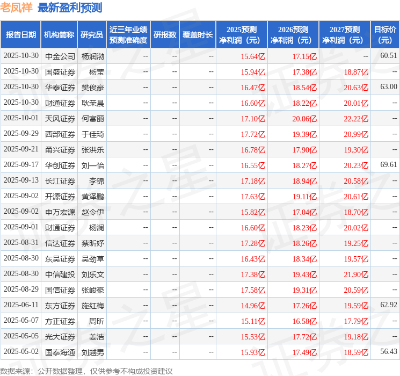The height and width of the screenshot is (376, 400).
Task: Click the 研报数 column header
Action: (x=165, y=35)
